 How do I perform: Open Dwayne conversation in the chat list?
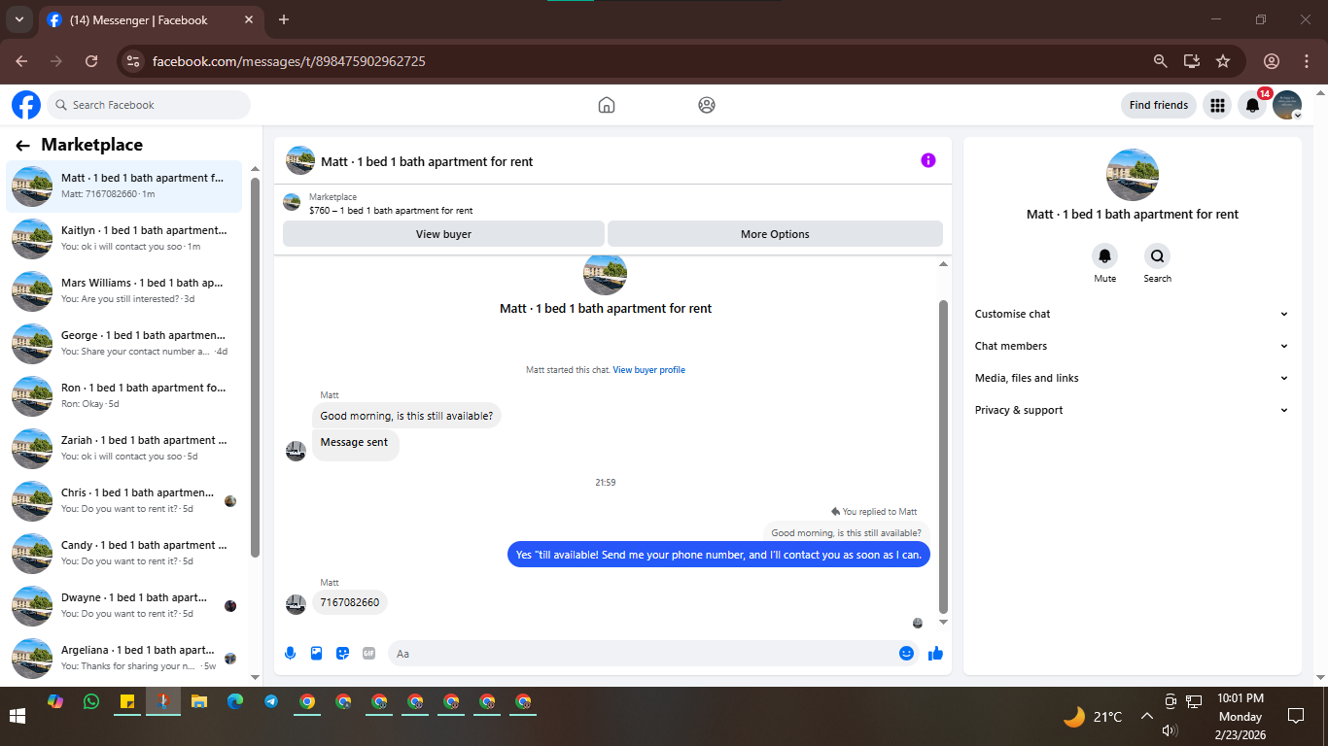click(124, 605)
